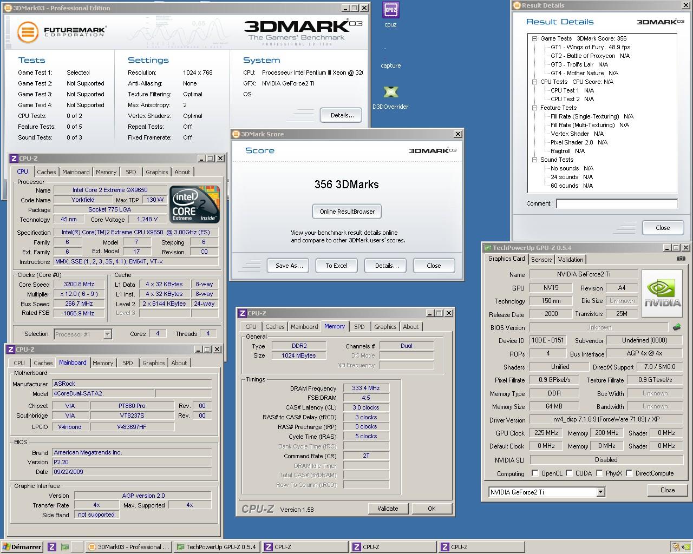
Task: Click the Futuremark logo in 3DMark03
Action: (x=61, y=31)
